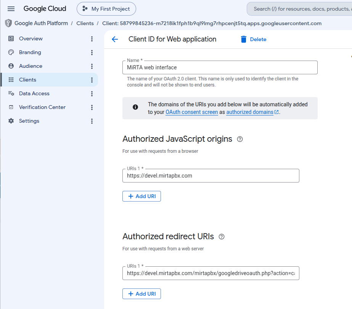Click the Name field with MiRTA web interface
Screen dimensions: 352x309
[x=220, y=67]
